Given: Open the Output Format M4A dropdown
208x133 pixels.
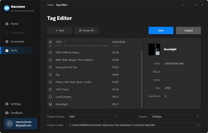Looking at the screenshot, I should click(93, 117).
